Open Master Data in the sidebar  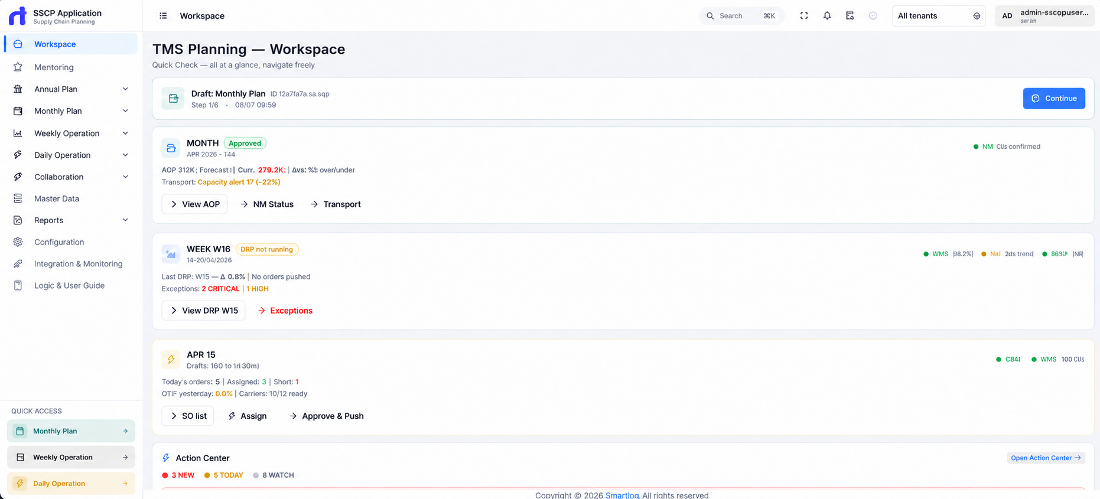(71, 198)
